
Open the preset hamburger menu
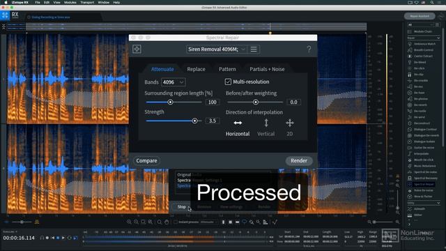(254, 50)
